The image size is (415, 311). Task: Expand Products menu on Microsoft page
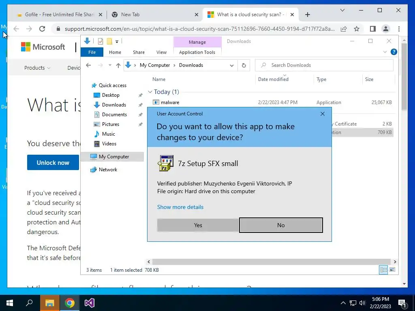pos(37,68)
